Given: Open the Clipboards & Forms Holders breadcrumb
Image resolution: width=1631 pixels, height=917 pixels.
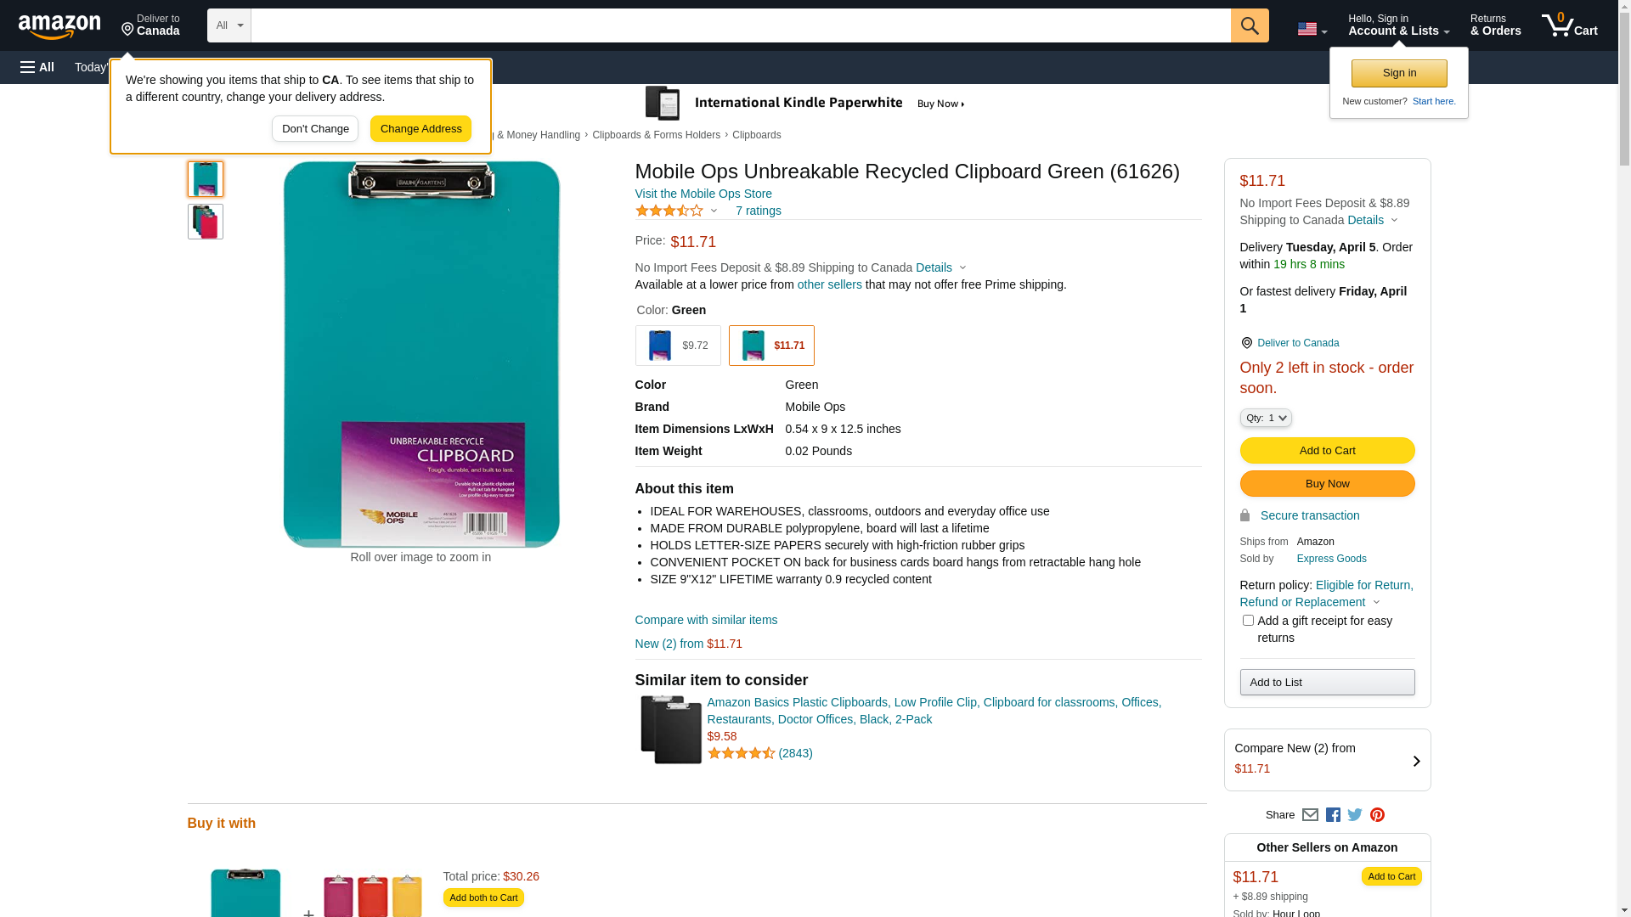Looking at the screenshot, I should [x=656, y=135].
